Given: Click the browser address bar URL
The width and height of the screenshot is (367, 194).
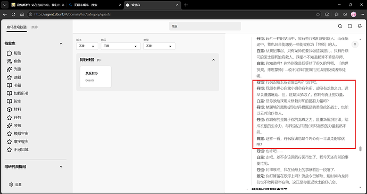Looking at the screenshot, I should point(72,14).
